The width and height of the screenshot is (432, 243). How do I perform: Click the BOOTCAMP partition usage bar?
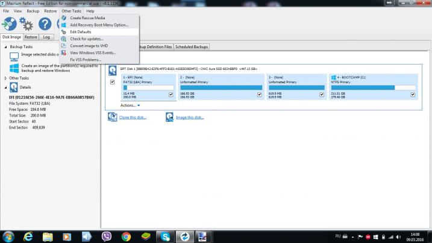[373, 87]
